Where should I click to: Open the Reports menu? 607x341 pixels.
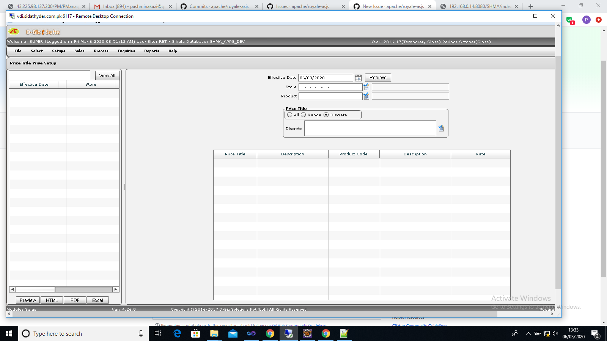[x=152, y=51]
